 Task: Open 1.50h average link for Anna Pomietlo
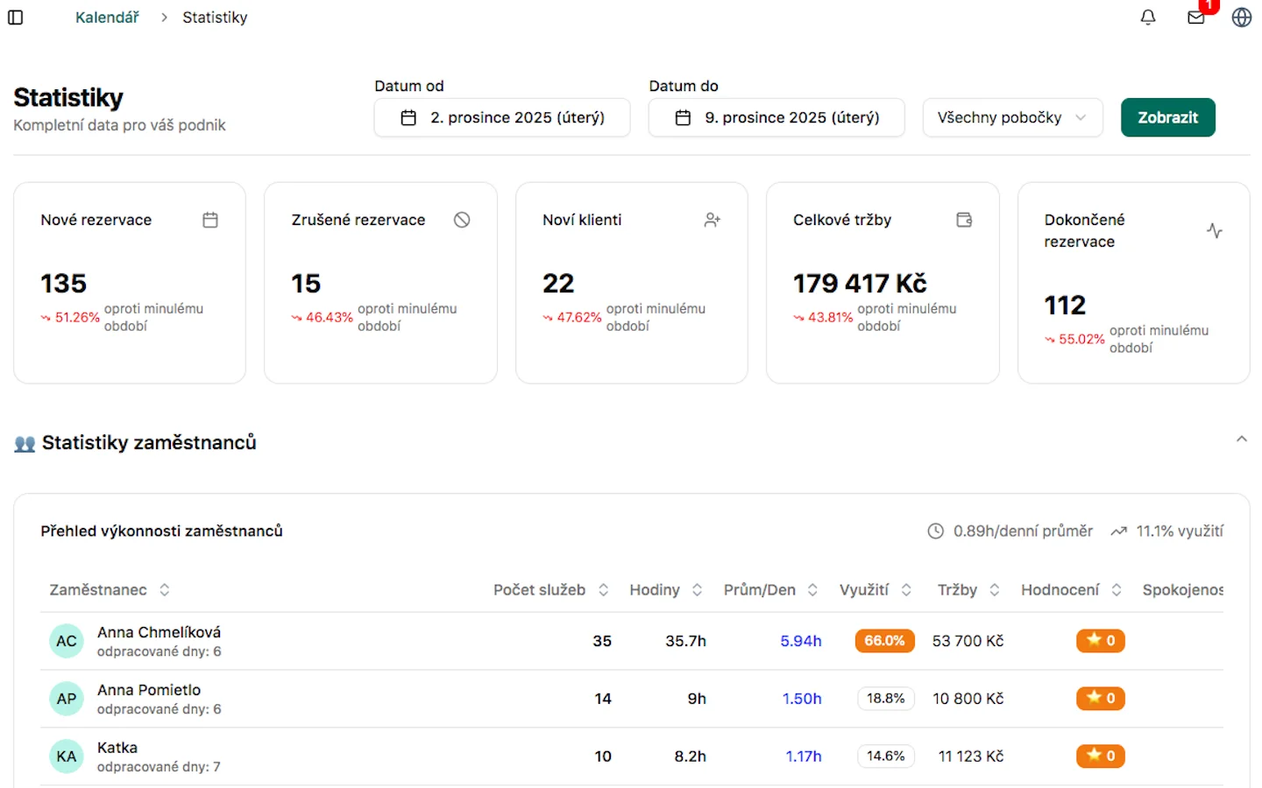point(802,699)
